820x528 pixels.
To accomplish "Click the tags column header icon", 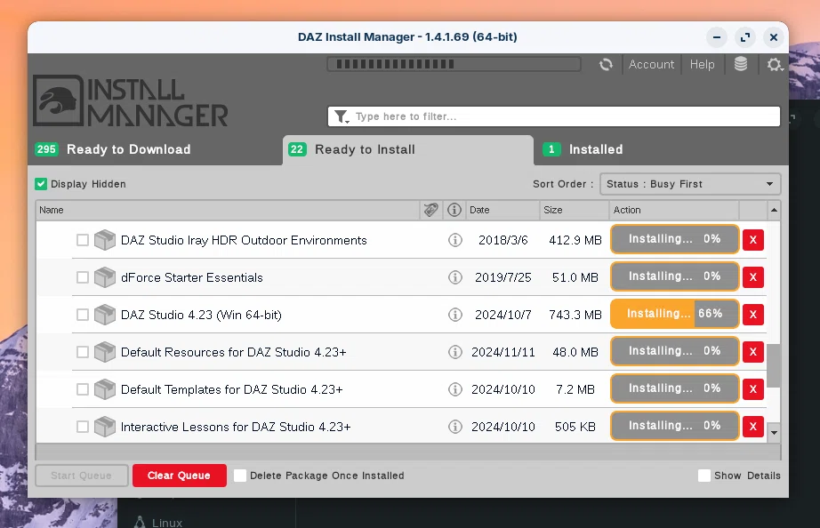I will tap(431, 210).
